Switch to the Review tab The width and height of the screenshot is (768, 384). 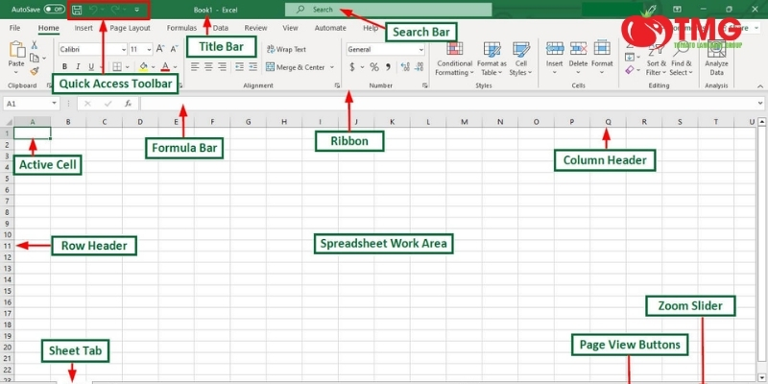[255, 28]
